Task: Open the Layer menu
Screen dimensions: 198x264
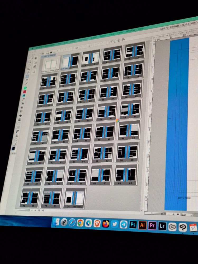Action: [x=94, y=37]
